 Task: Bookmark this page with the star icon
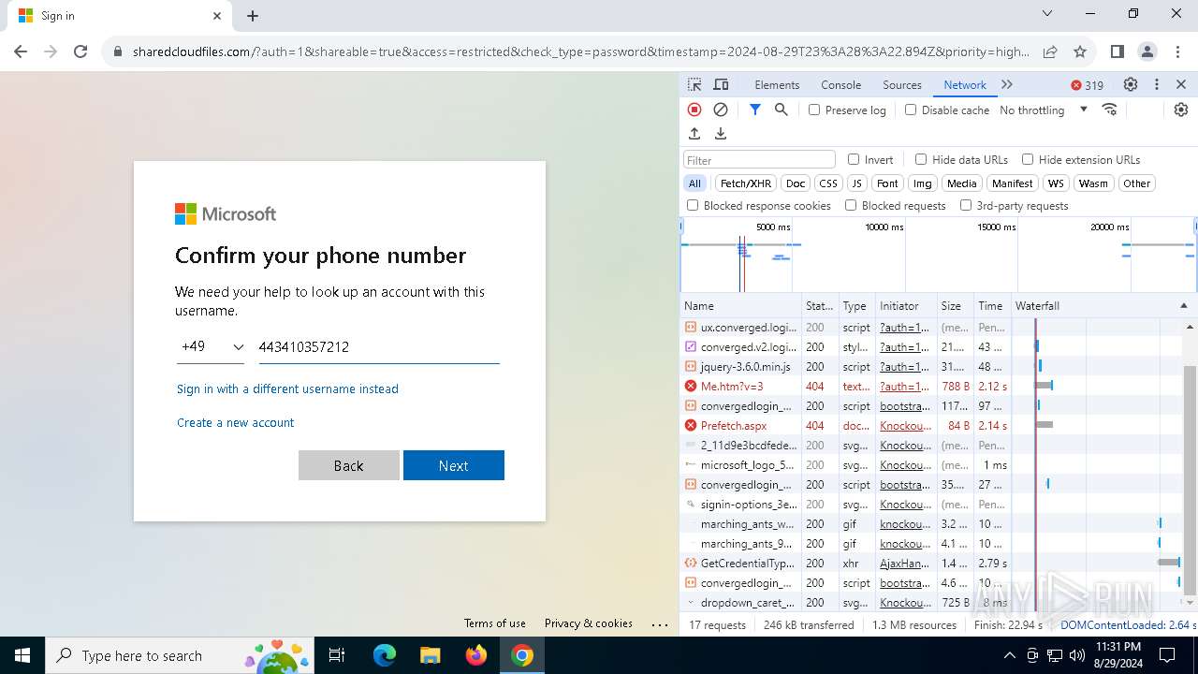tap(1080, 52)
